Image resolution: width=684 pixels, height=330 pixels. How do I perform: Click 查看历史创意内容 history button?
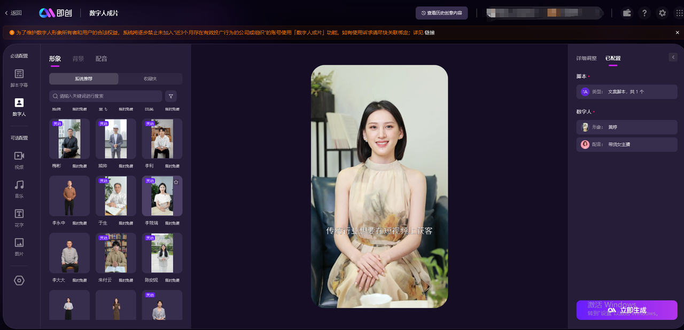[x=441, y=13]
